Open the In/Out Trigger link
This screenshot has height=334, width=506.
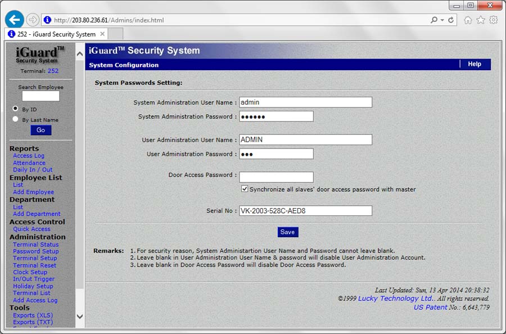point(34,279)
